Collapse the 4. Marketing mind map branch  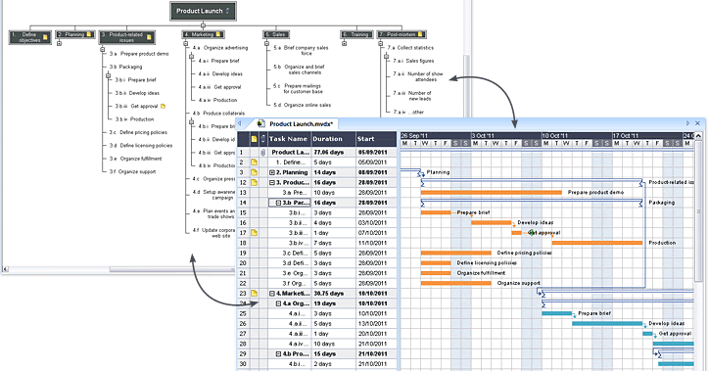(186, 44)
